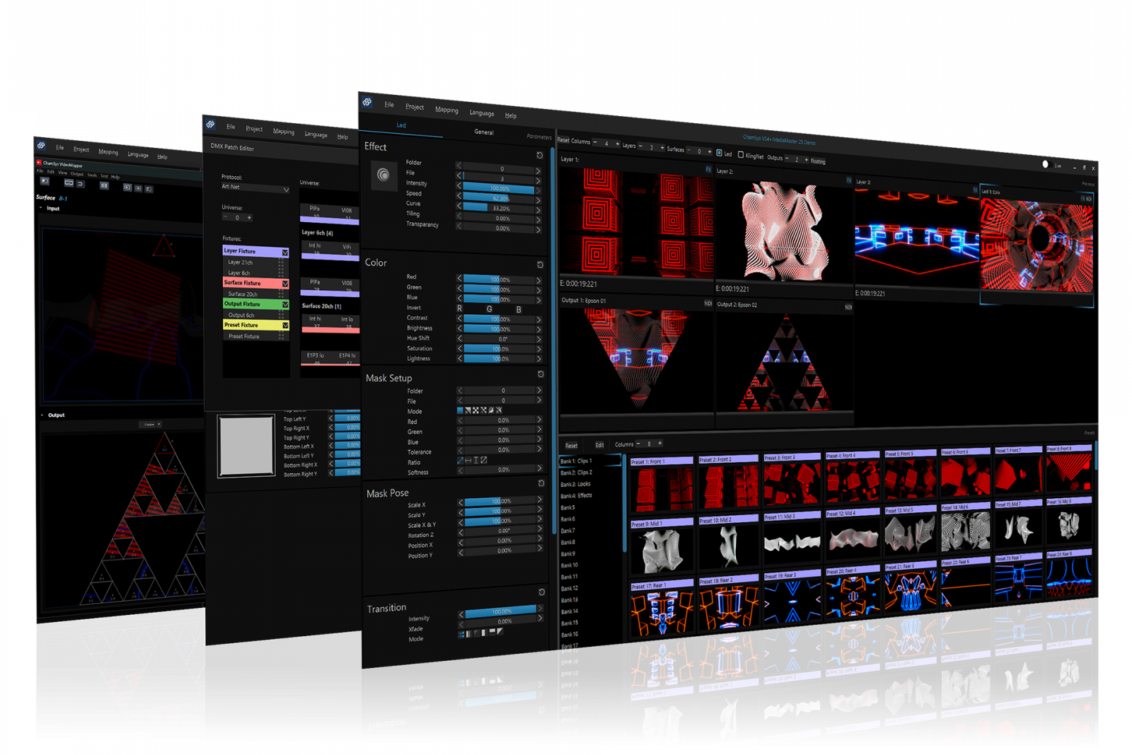
Task: Toggle the Led checkbox
Action: (719, 153)
